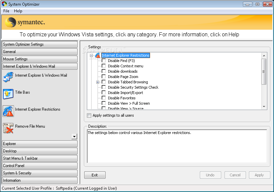Open the Start Menu & Taskbar section
This screenshot has height=192, width=274.
[x=40, y=158]
